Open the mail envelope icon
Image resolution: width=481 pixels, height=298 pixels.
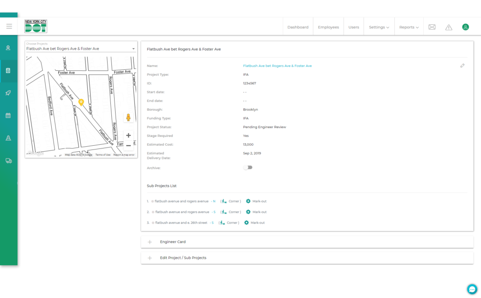click(x=432, y=27)
